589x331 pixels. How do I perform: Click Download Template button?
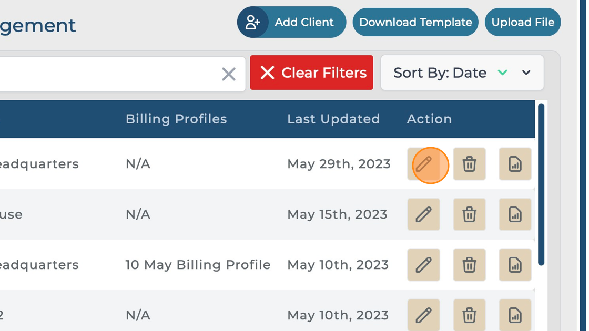tap(415, 22)
